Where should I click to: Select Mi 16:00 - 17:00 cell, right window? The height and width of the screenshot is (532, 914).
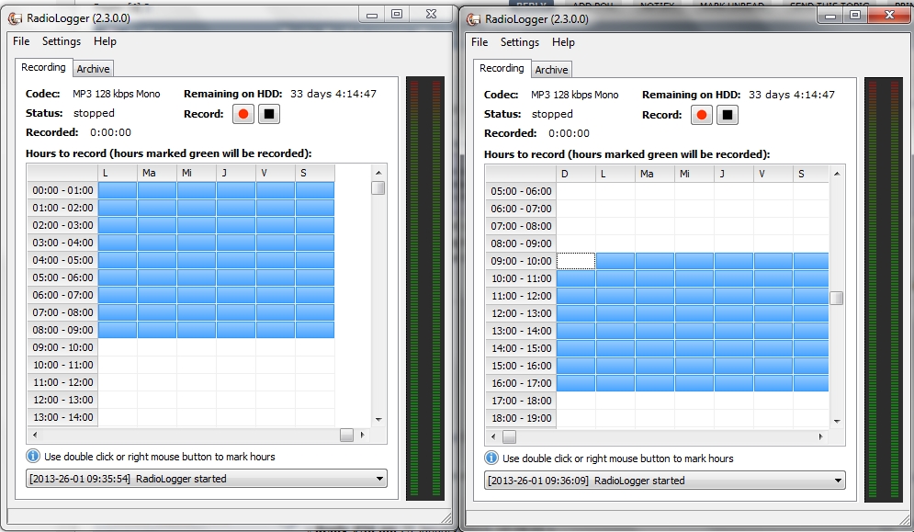click(694, 383)
